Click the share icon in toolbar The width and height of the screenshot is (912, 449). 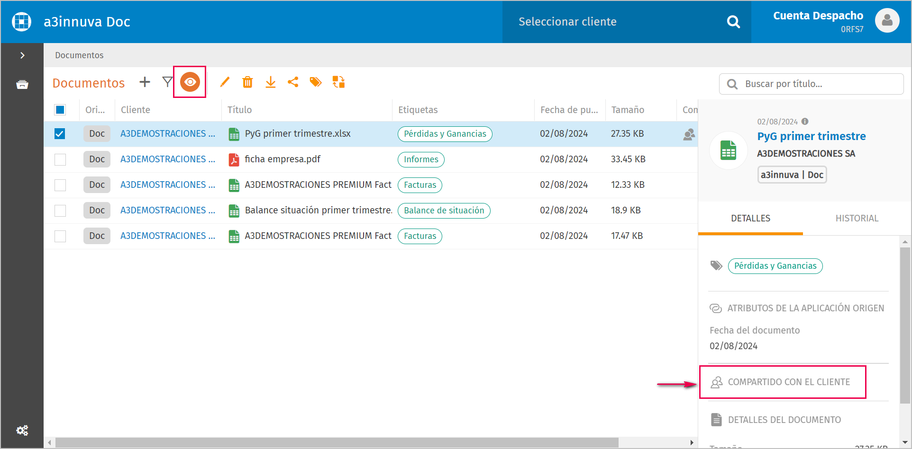(x=293, y=82)
